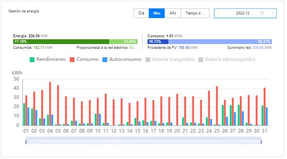Open the calendar icon in the date picker

262,13
